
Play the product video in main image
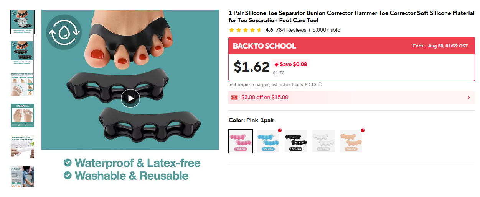(130, 98)
